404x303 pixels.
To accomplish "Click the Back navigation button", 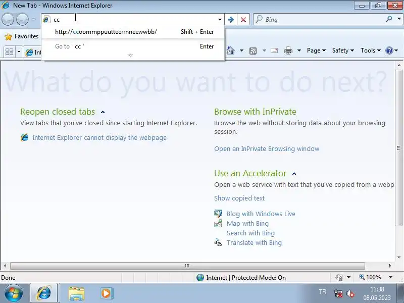I will (x=8, y=19).
